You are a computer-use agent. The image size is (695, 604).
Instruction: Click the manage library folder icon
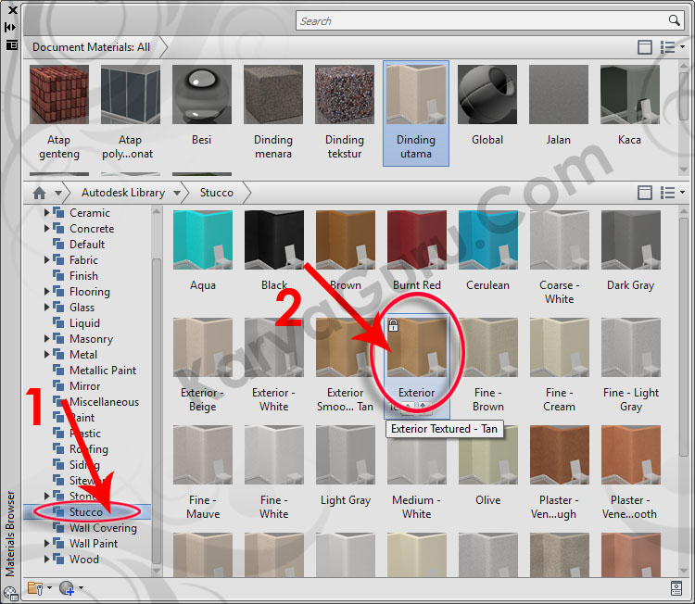[x=35, y=587]
